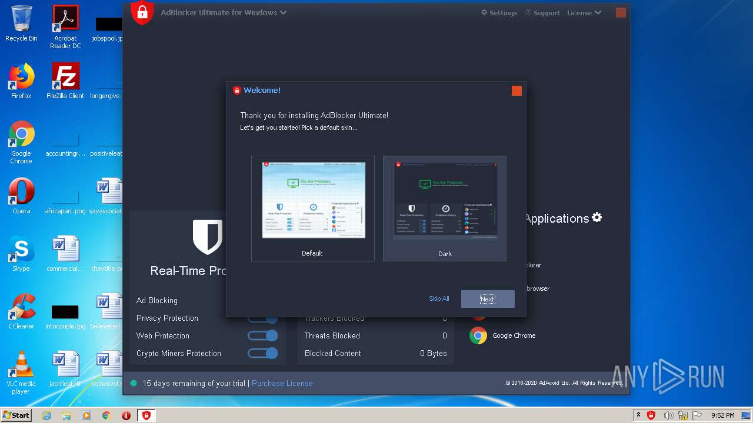753x423 pixels.
Task: Click the small shield icon beside Welcome!
Action: coord(236,90)
